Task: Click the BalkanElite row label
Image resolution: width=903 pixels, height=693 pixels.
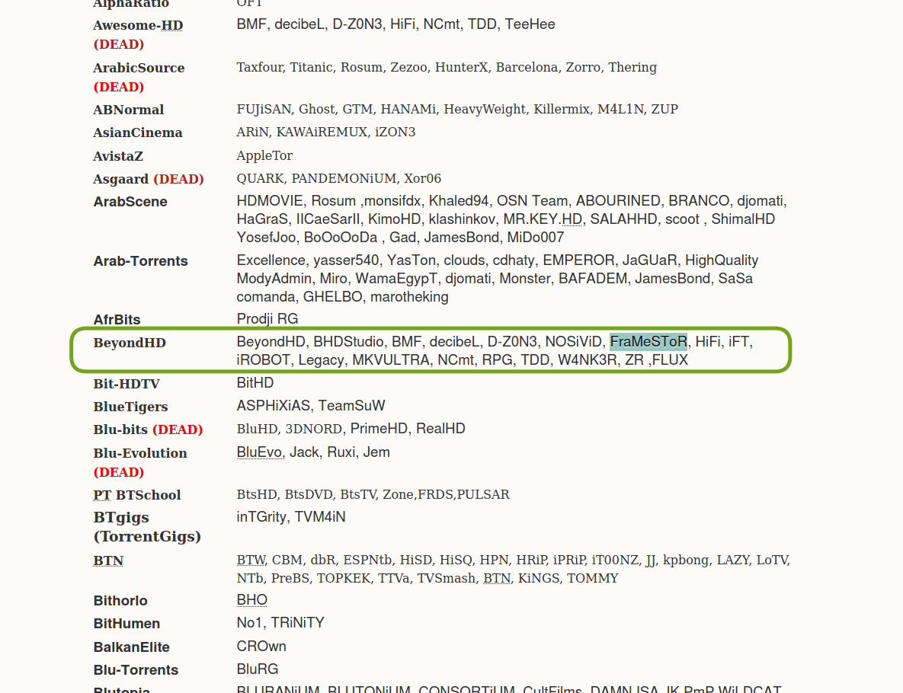Action: pyautogui.click(x=131, y=647)
